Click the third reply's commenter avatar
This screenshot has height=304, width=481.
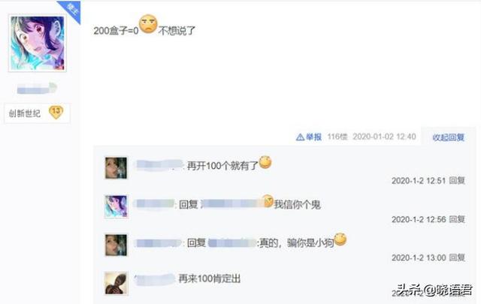pyautogui.click(x=116, y=245)
